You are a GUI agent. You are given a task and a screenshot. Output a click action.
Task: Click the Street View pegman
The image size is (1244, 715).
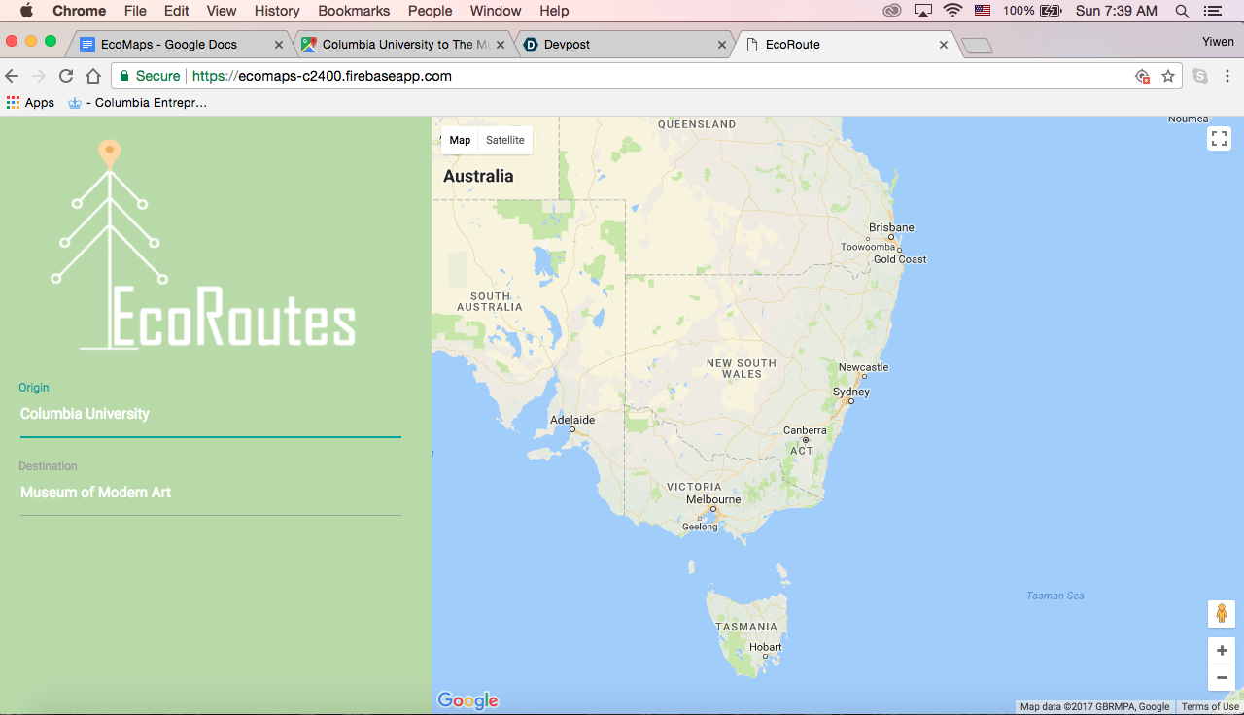pos(1222,613)
